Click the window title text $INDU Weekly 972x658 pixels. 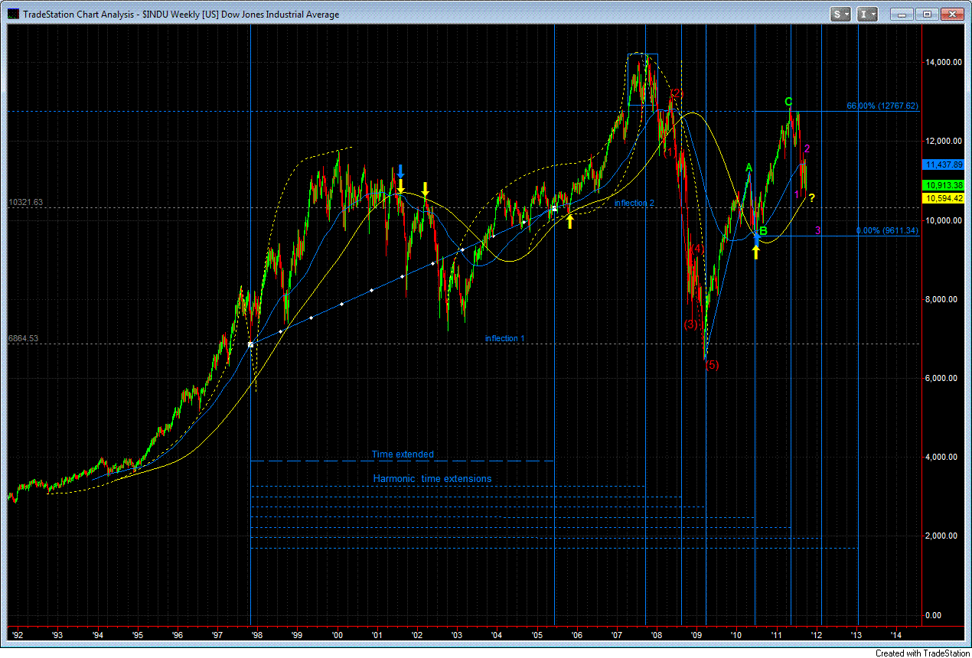click(171, 14)
